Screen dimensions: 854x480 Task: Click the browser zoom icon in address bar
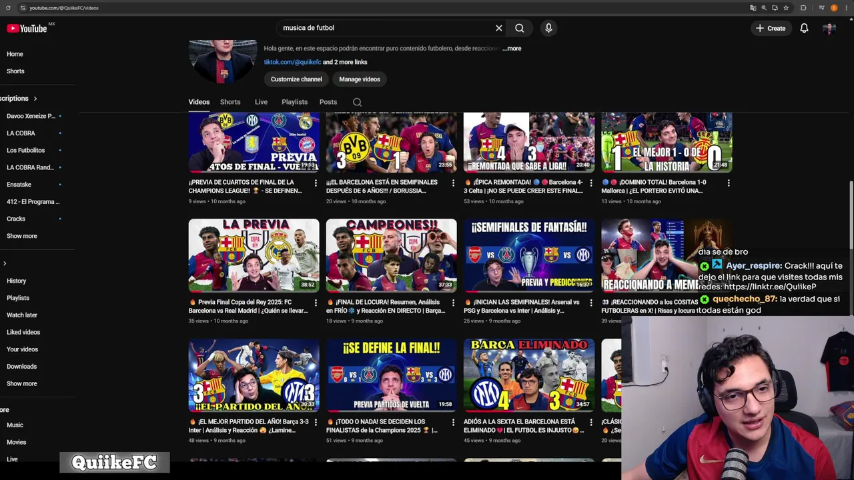[764, 8]
